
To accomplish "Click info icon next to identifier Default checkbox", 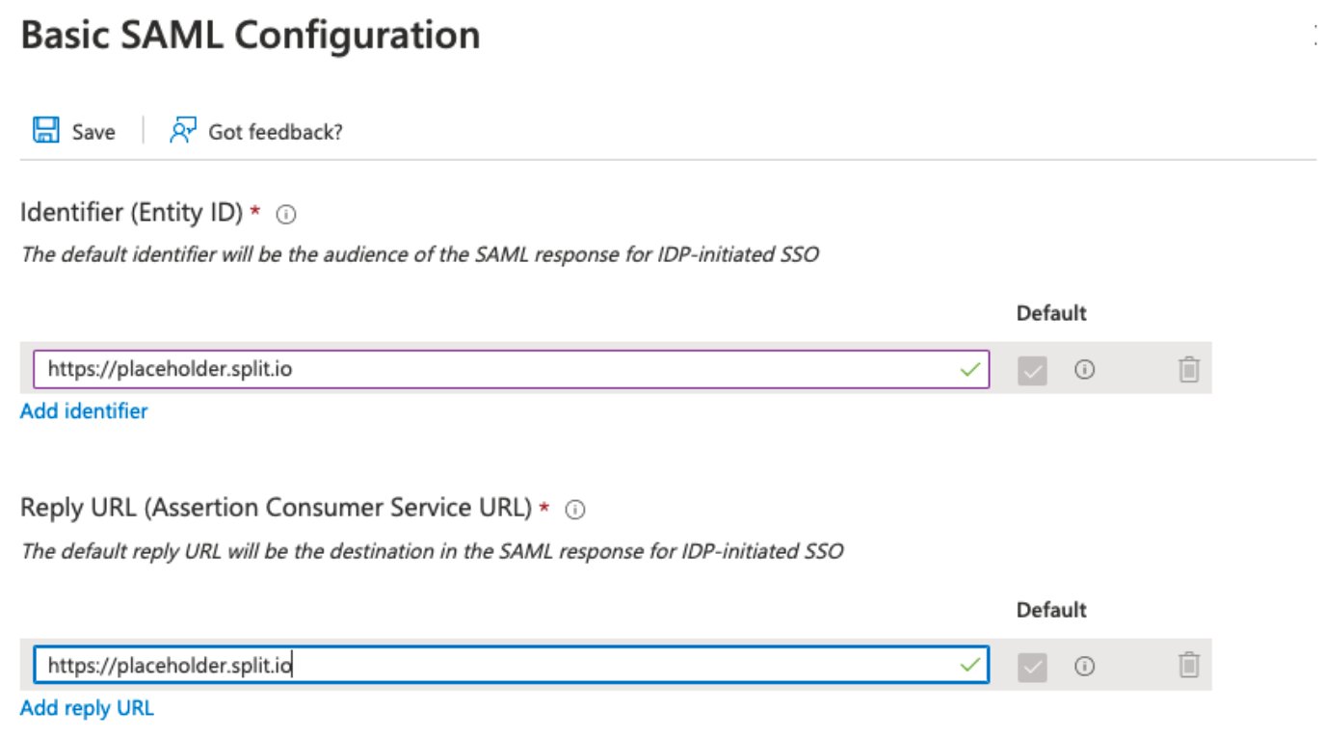I will (x=1085, y=369).
